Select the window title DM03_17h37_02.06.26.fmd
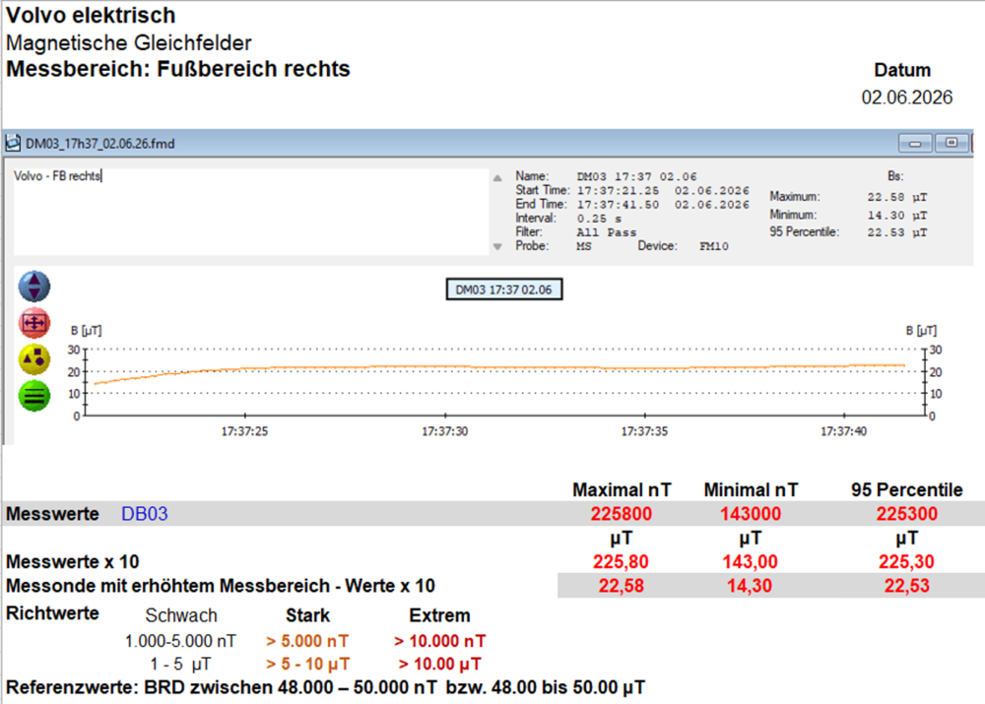Viewport: 985px width, 704px height. click(99, 144)
